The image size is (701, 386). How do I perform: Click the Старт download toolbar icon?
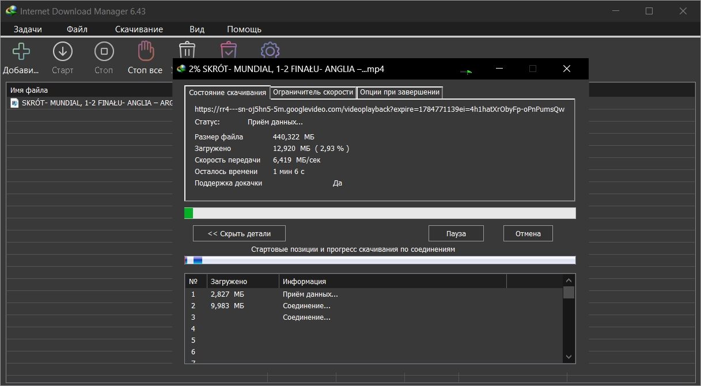coord(62,51)
